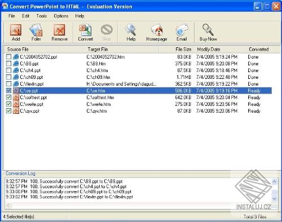This screenshot has height=222, width=282.
Task: Click PowerPoint icon of C:\softtest.ppt
Action: click(16, 97)
